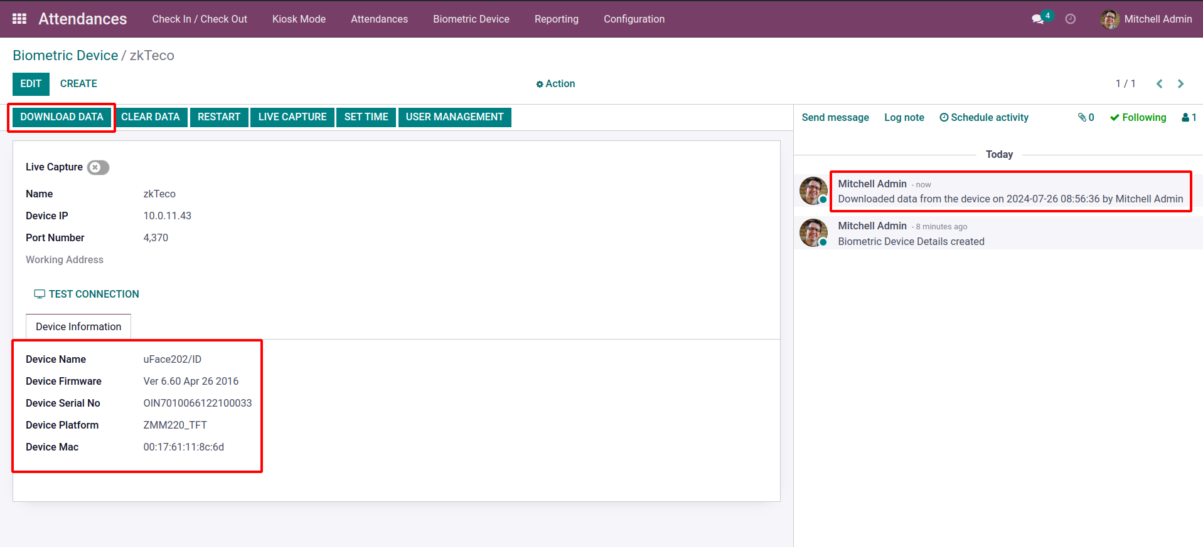
Task: Click the Following button
Action: [1138, 117]
